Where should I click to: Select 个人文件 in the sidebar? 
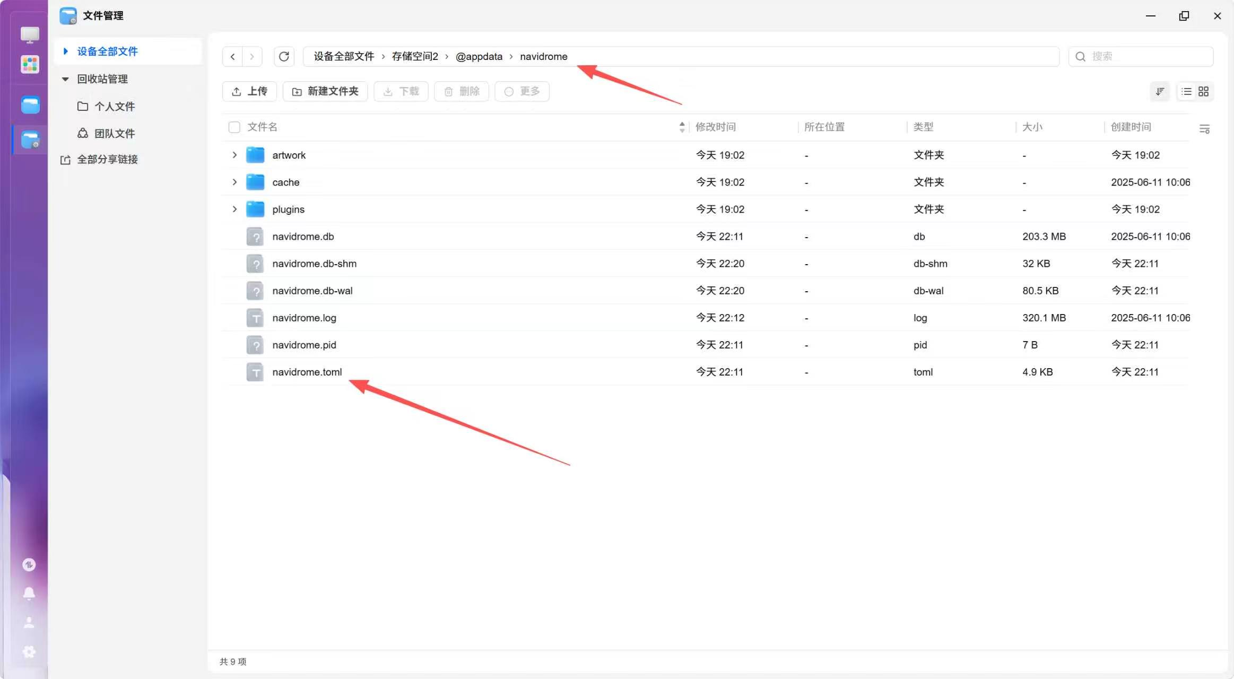[x=114, y=106]
